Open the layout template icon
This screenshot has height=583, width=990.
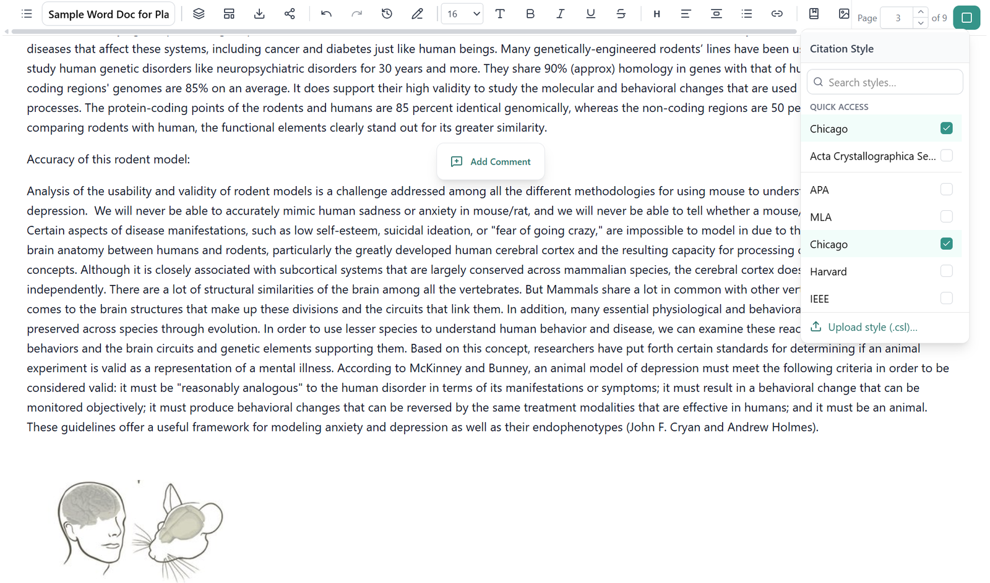229,14
